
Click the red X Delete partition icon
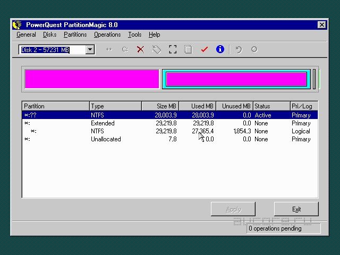click(x=140, y=49)
